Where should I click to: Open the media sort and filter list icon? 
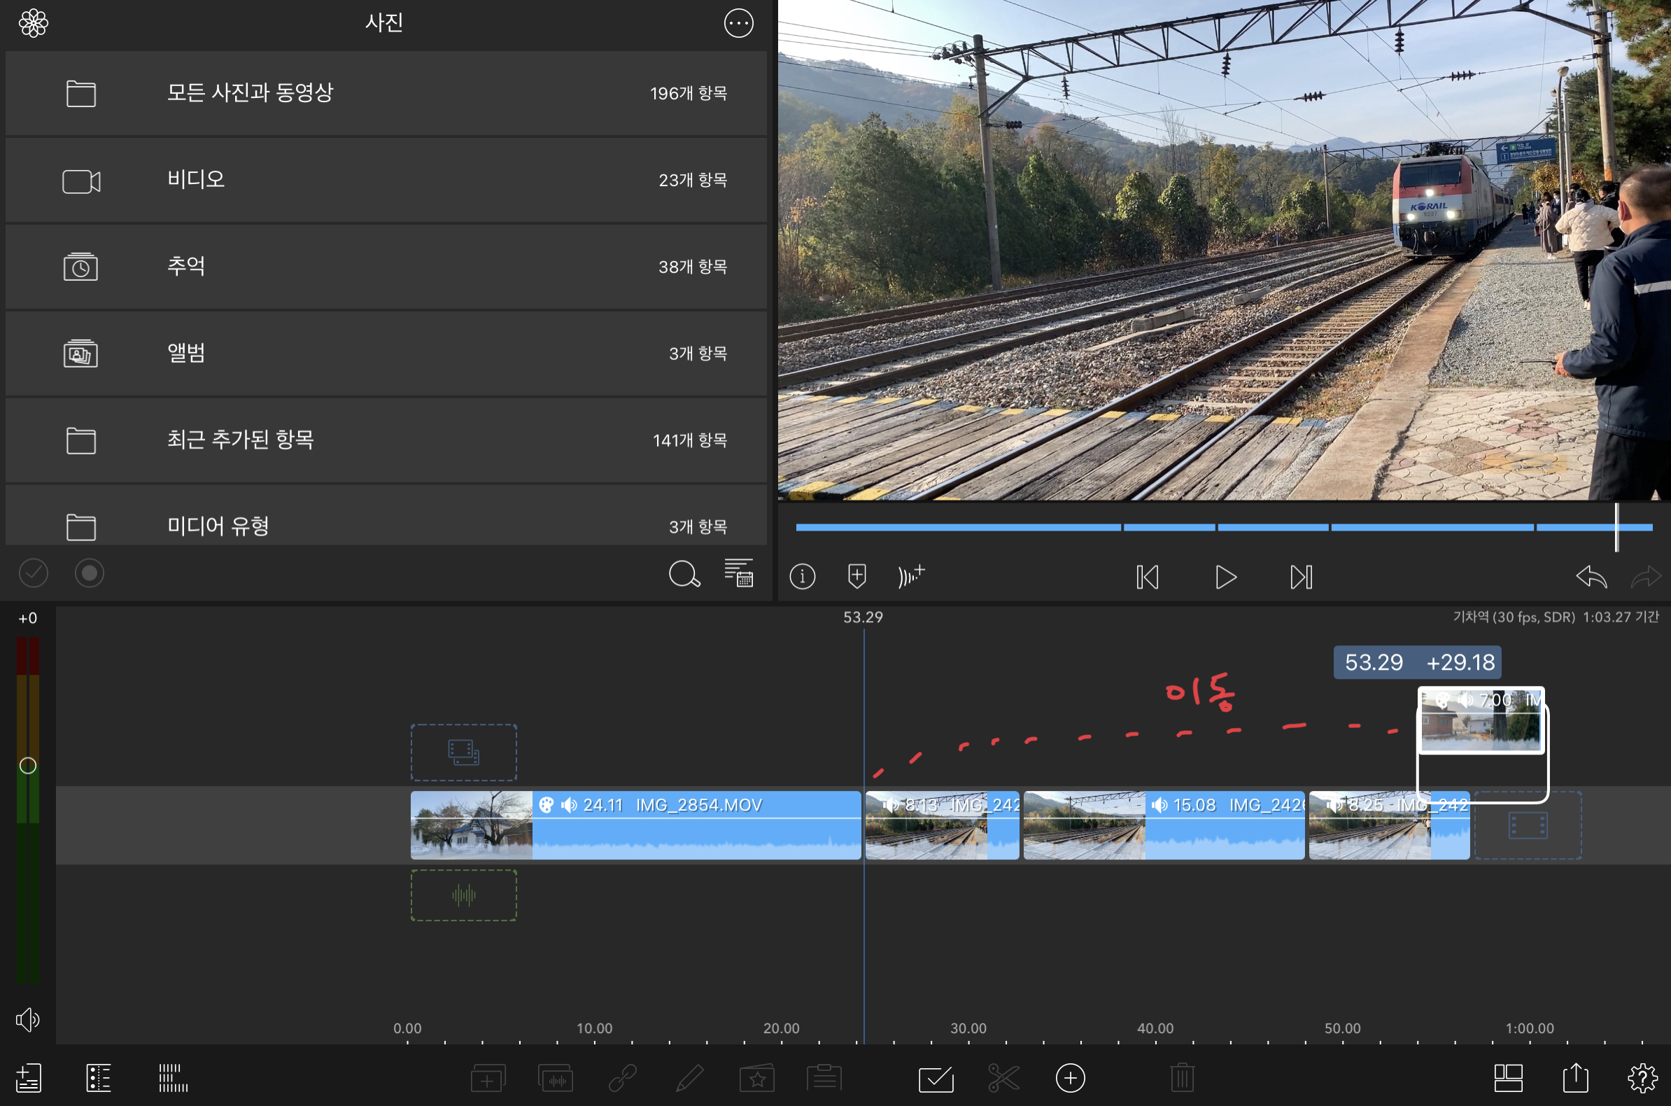(x=738, y=573)
